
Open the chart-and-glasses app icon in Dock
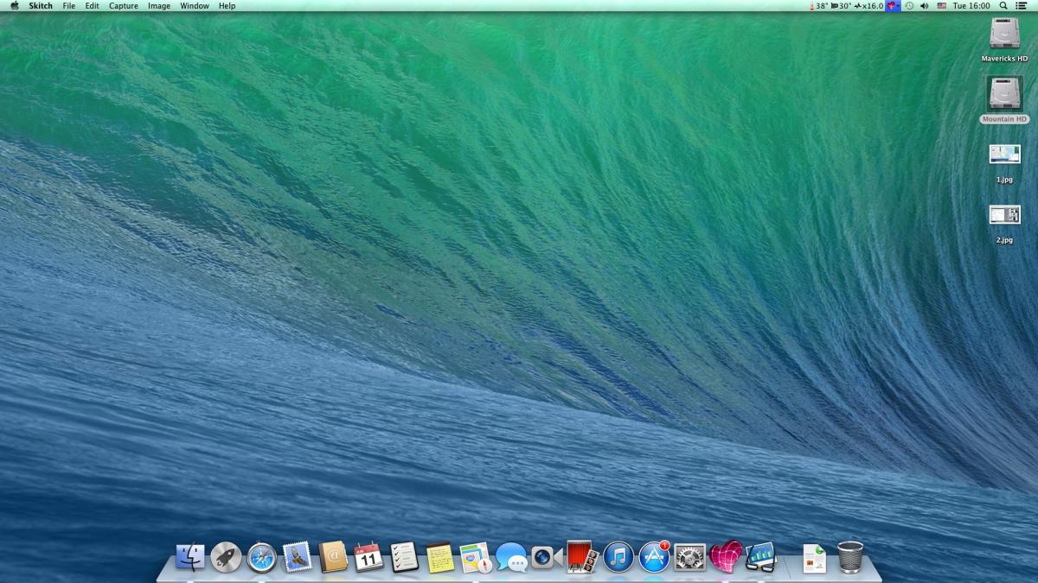761,557
